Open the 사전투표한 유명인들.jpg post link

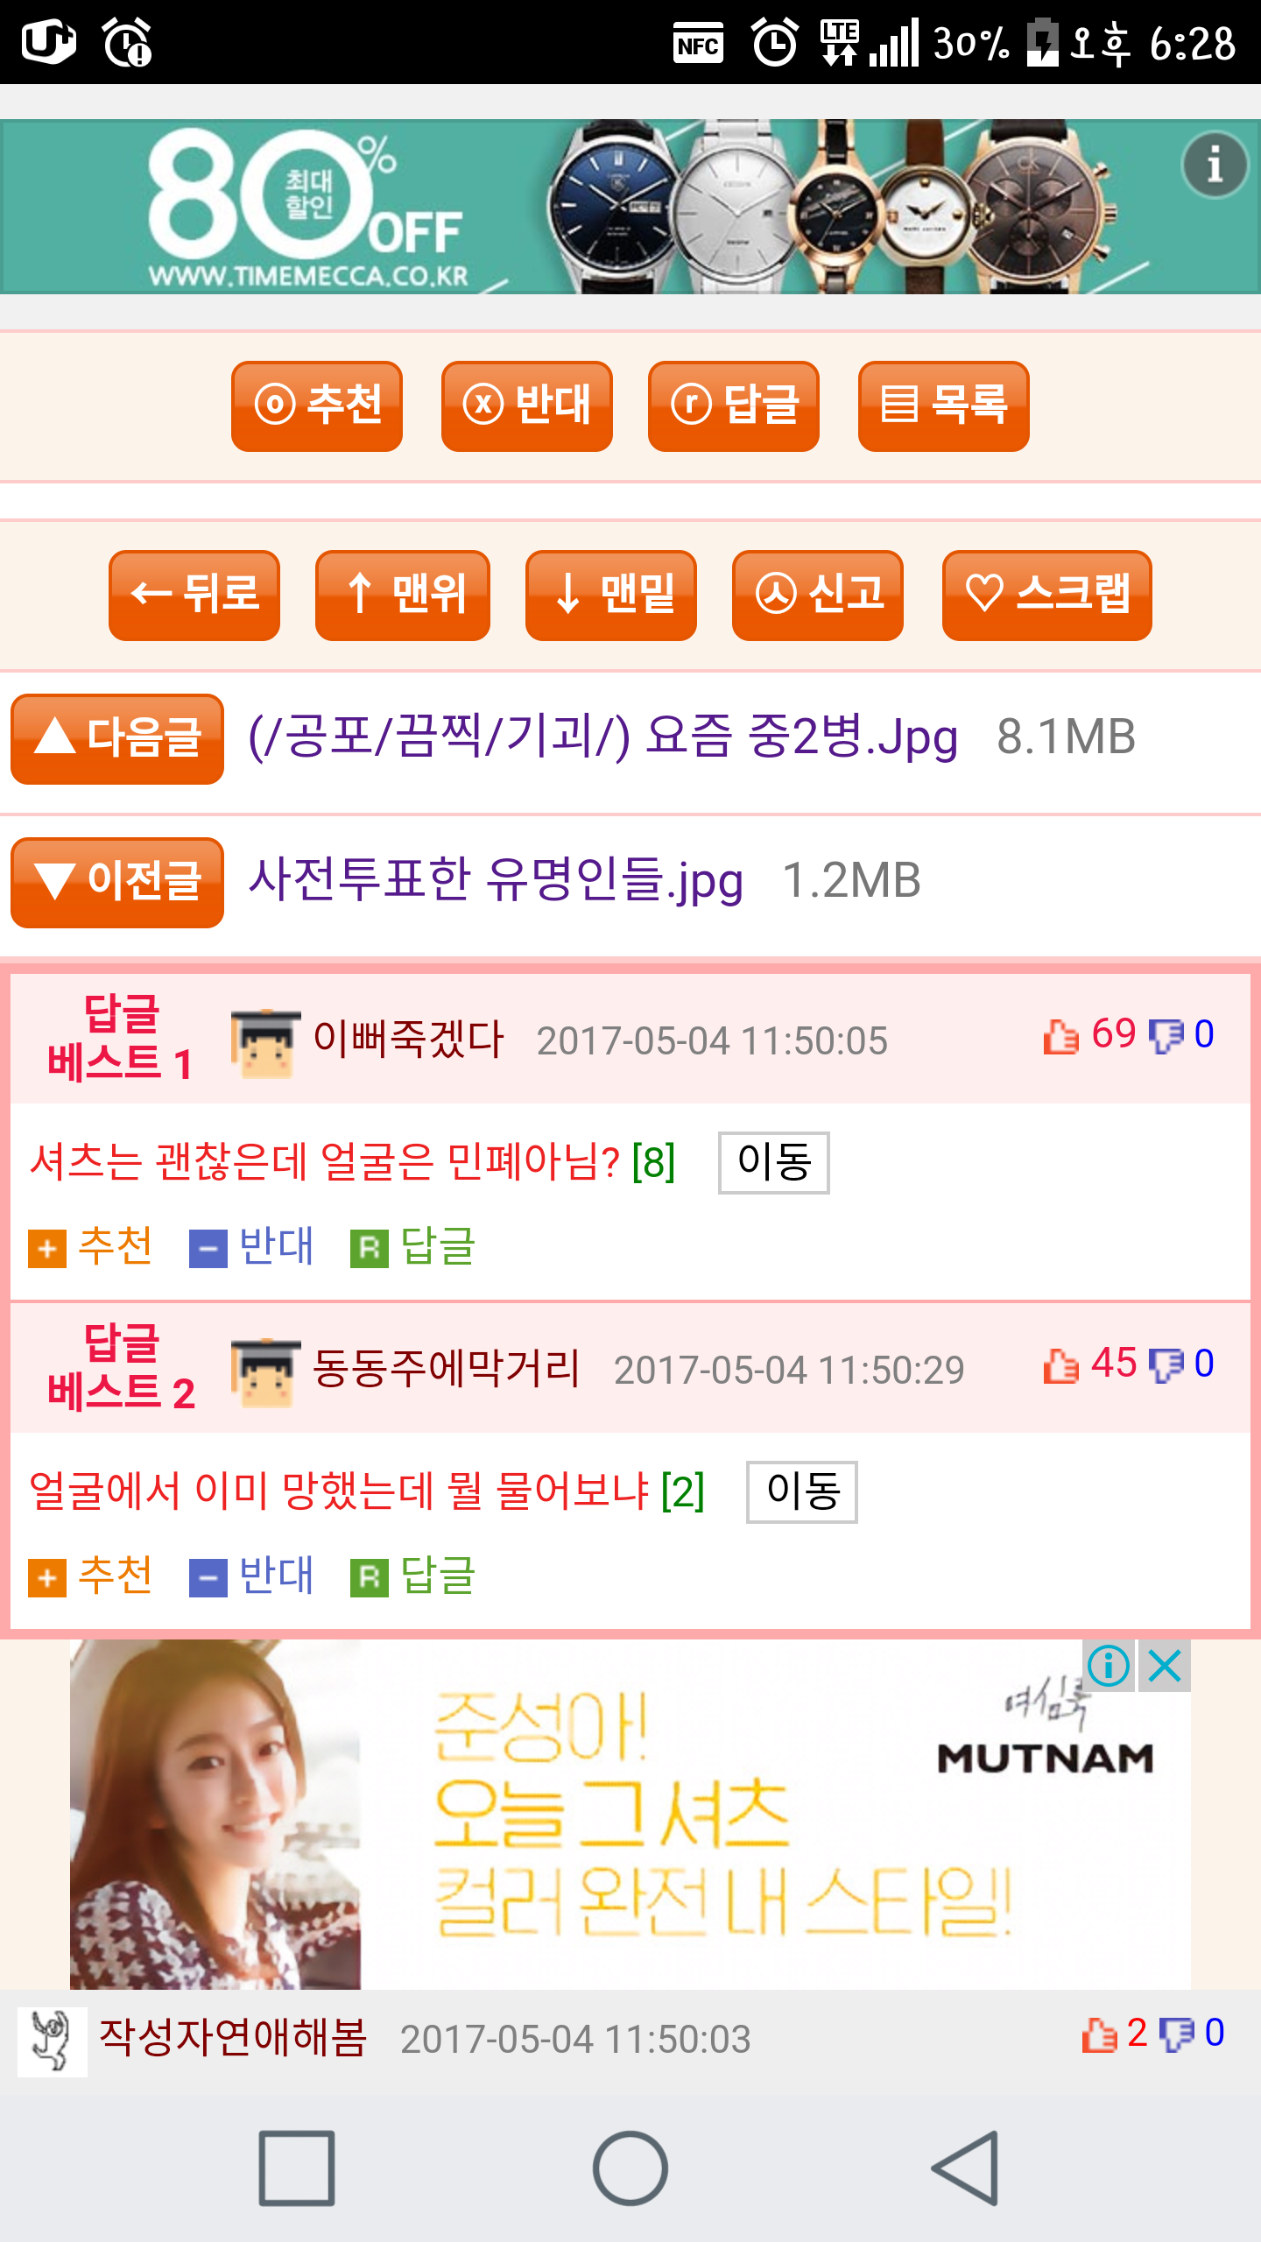[496, 880]
